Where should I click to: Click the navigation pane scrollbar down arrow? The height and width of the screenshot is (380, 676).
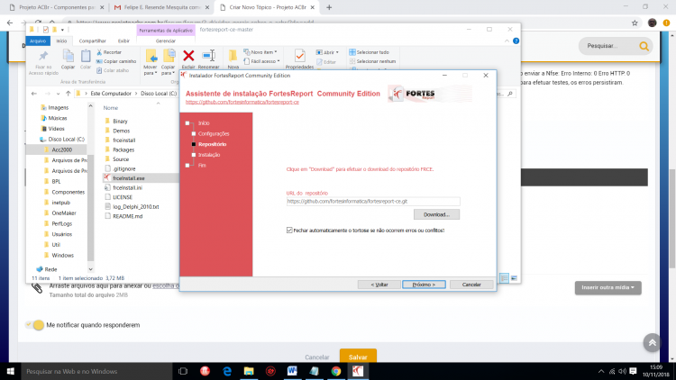pyautogui.click(x=90, y=269)
